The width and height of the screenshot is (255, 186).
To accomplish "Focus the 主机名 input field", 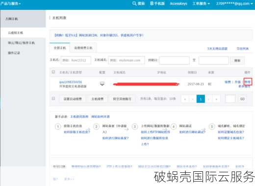I will [76, 60].
